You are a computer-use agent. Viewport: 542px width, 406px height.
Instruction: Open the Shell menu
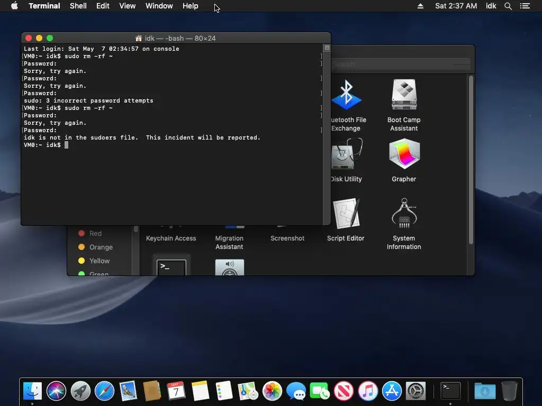tap(78, 6)
